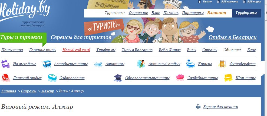This screenshot has width=267, height=116.
Task: Click the red ball Детский отдых icon
Action: (6, 78)
